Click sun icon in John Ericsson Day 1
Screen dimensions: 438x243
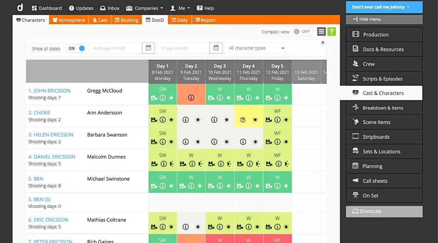pos(171,98)
